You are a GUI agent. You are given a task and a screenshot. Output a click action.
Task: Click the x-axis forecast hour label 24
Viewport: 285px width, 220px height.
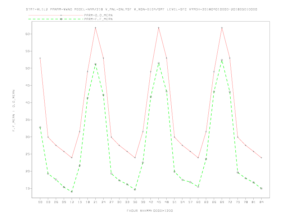click(103, 202)
